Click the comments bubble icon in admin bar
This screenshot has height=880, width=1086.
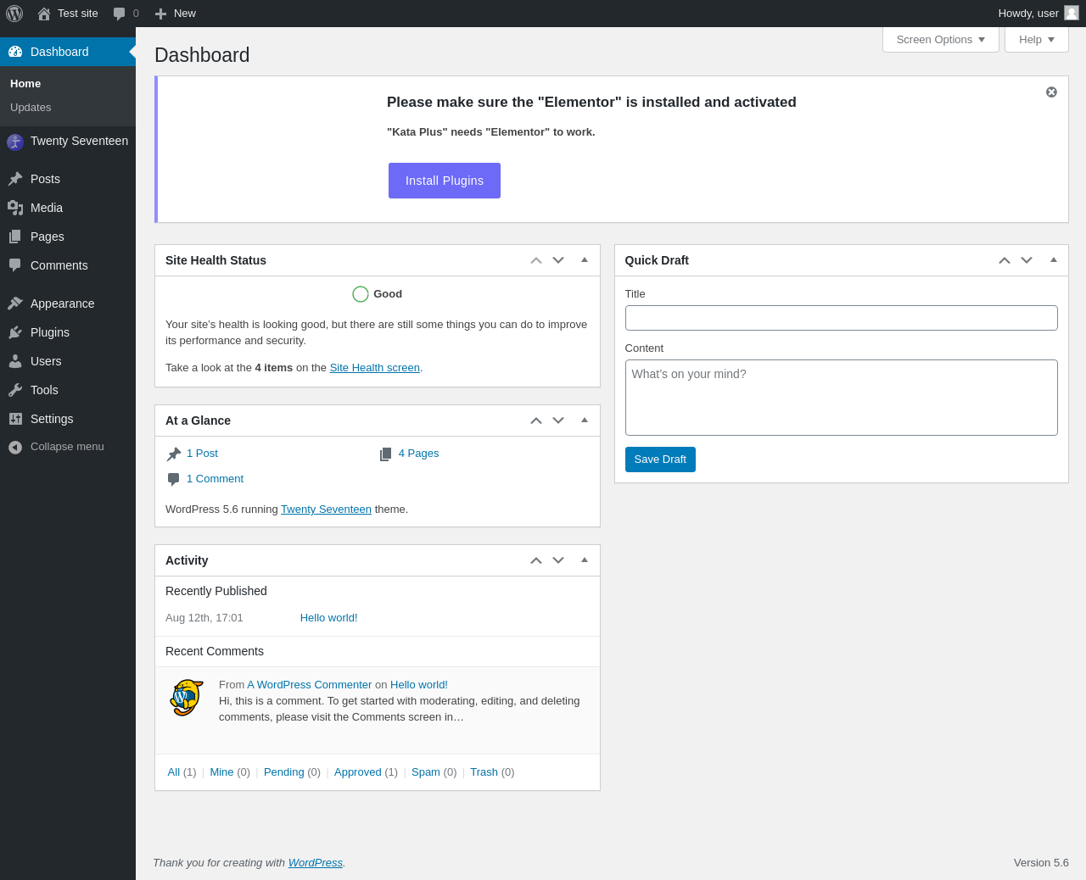coord(120,14)
